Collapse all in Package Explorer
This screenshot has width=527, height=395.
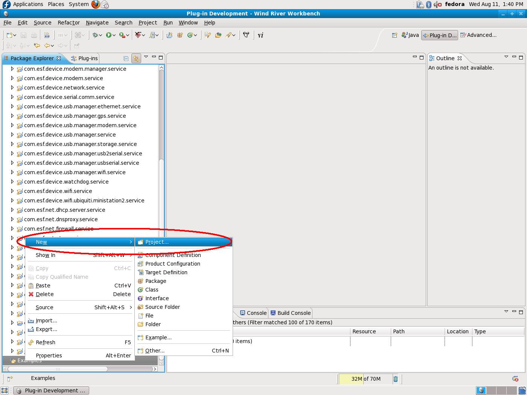[x=126, y=58]
